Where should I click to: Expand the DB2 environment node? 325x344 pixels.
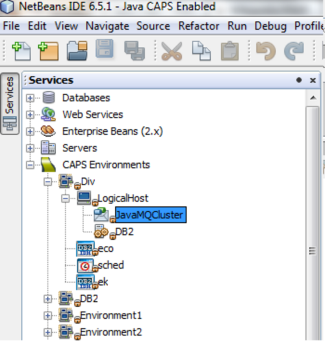pos(47,299)
